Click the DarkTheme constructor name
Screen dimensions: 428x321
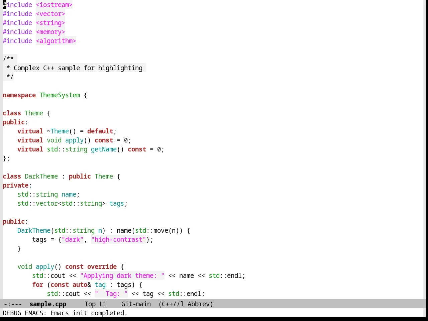click(34, 230)
